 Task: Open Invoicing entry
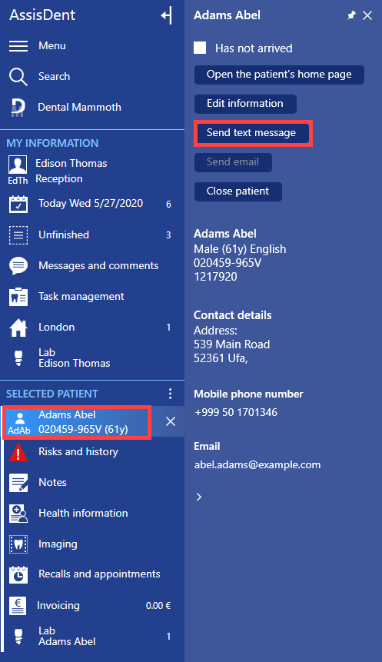[58, 606]
